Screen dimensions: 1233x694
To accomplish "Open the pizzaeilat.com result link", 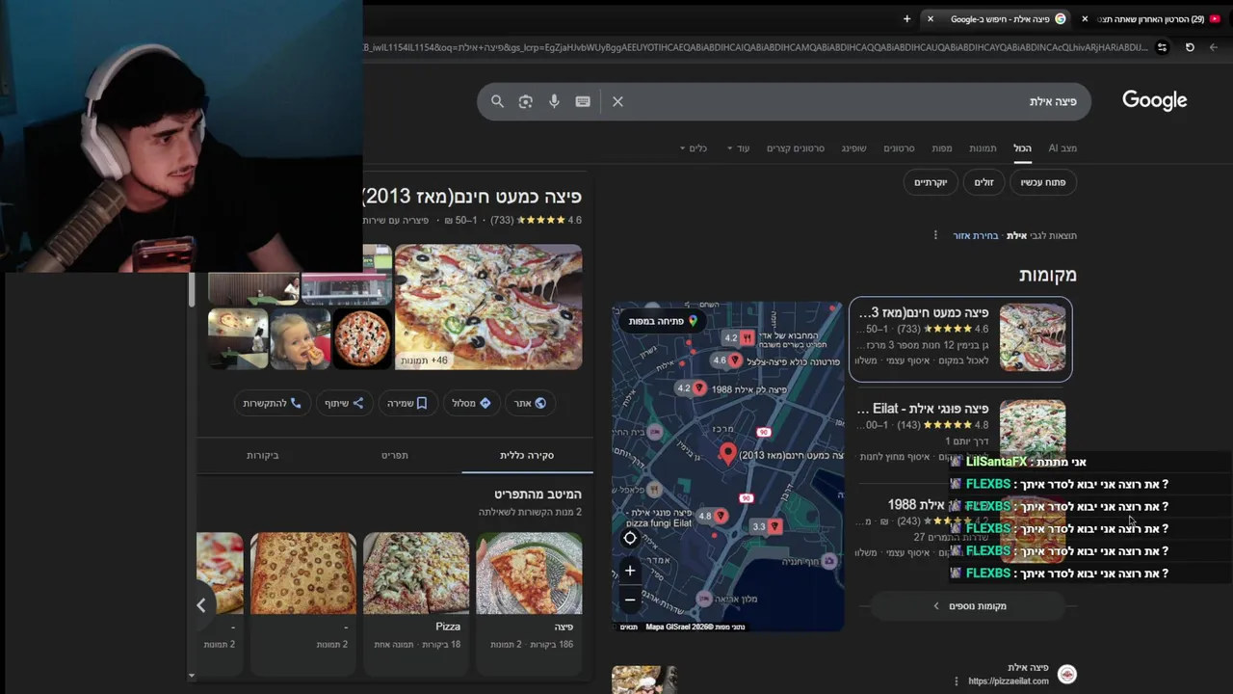I will (1009, 681).
